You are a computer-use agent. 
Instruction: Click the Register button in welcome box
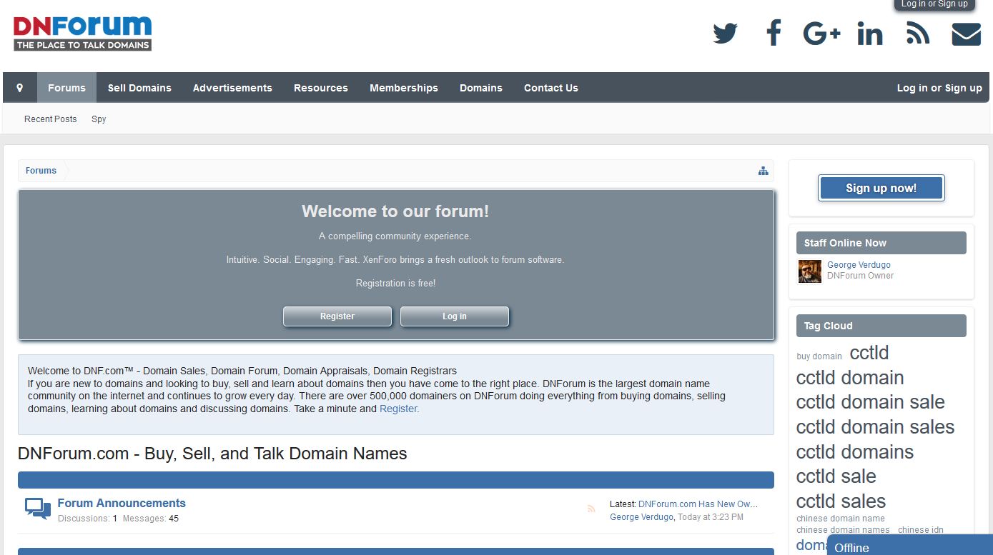point(337,316)
